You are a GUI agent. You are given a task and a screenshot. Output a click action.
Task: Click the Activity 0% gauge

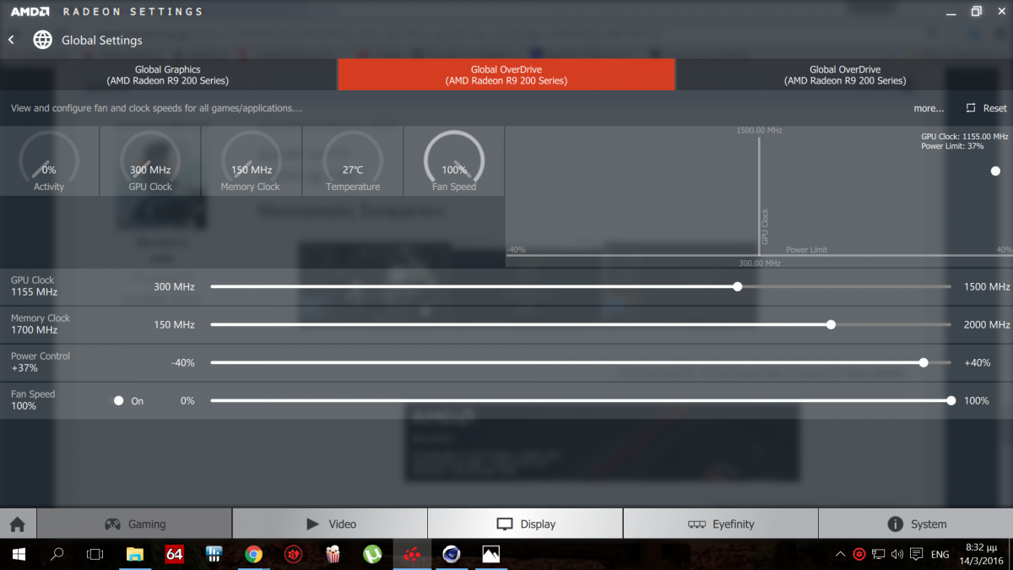tap(49, 160)
